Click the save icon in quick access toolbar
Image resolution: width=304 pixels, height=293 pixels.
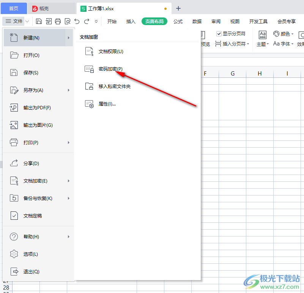click(39, 21)
